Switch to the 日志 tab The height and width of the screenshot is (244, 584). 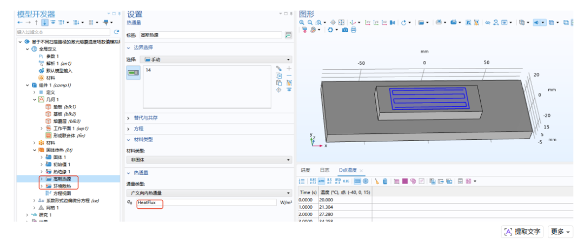[324, 170]
